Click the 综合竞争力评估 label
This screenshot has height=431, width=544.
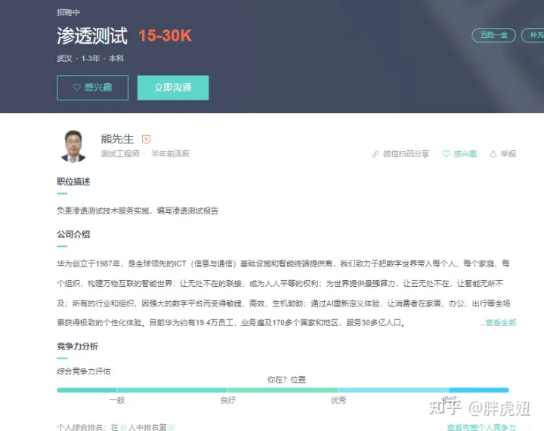pyautogui.click(x=84, y=371)
